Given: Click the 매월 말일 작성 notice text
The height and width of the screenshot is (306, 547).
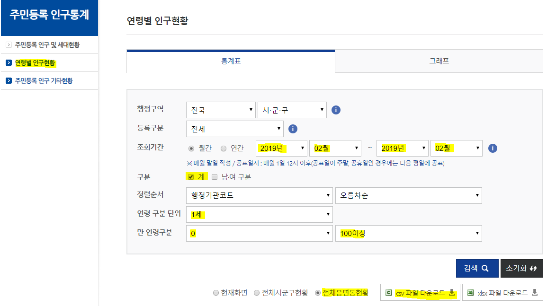Looking at the screenshot, I should [316, 164].
